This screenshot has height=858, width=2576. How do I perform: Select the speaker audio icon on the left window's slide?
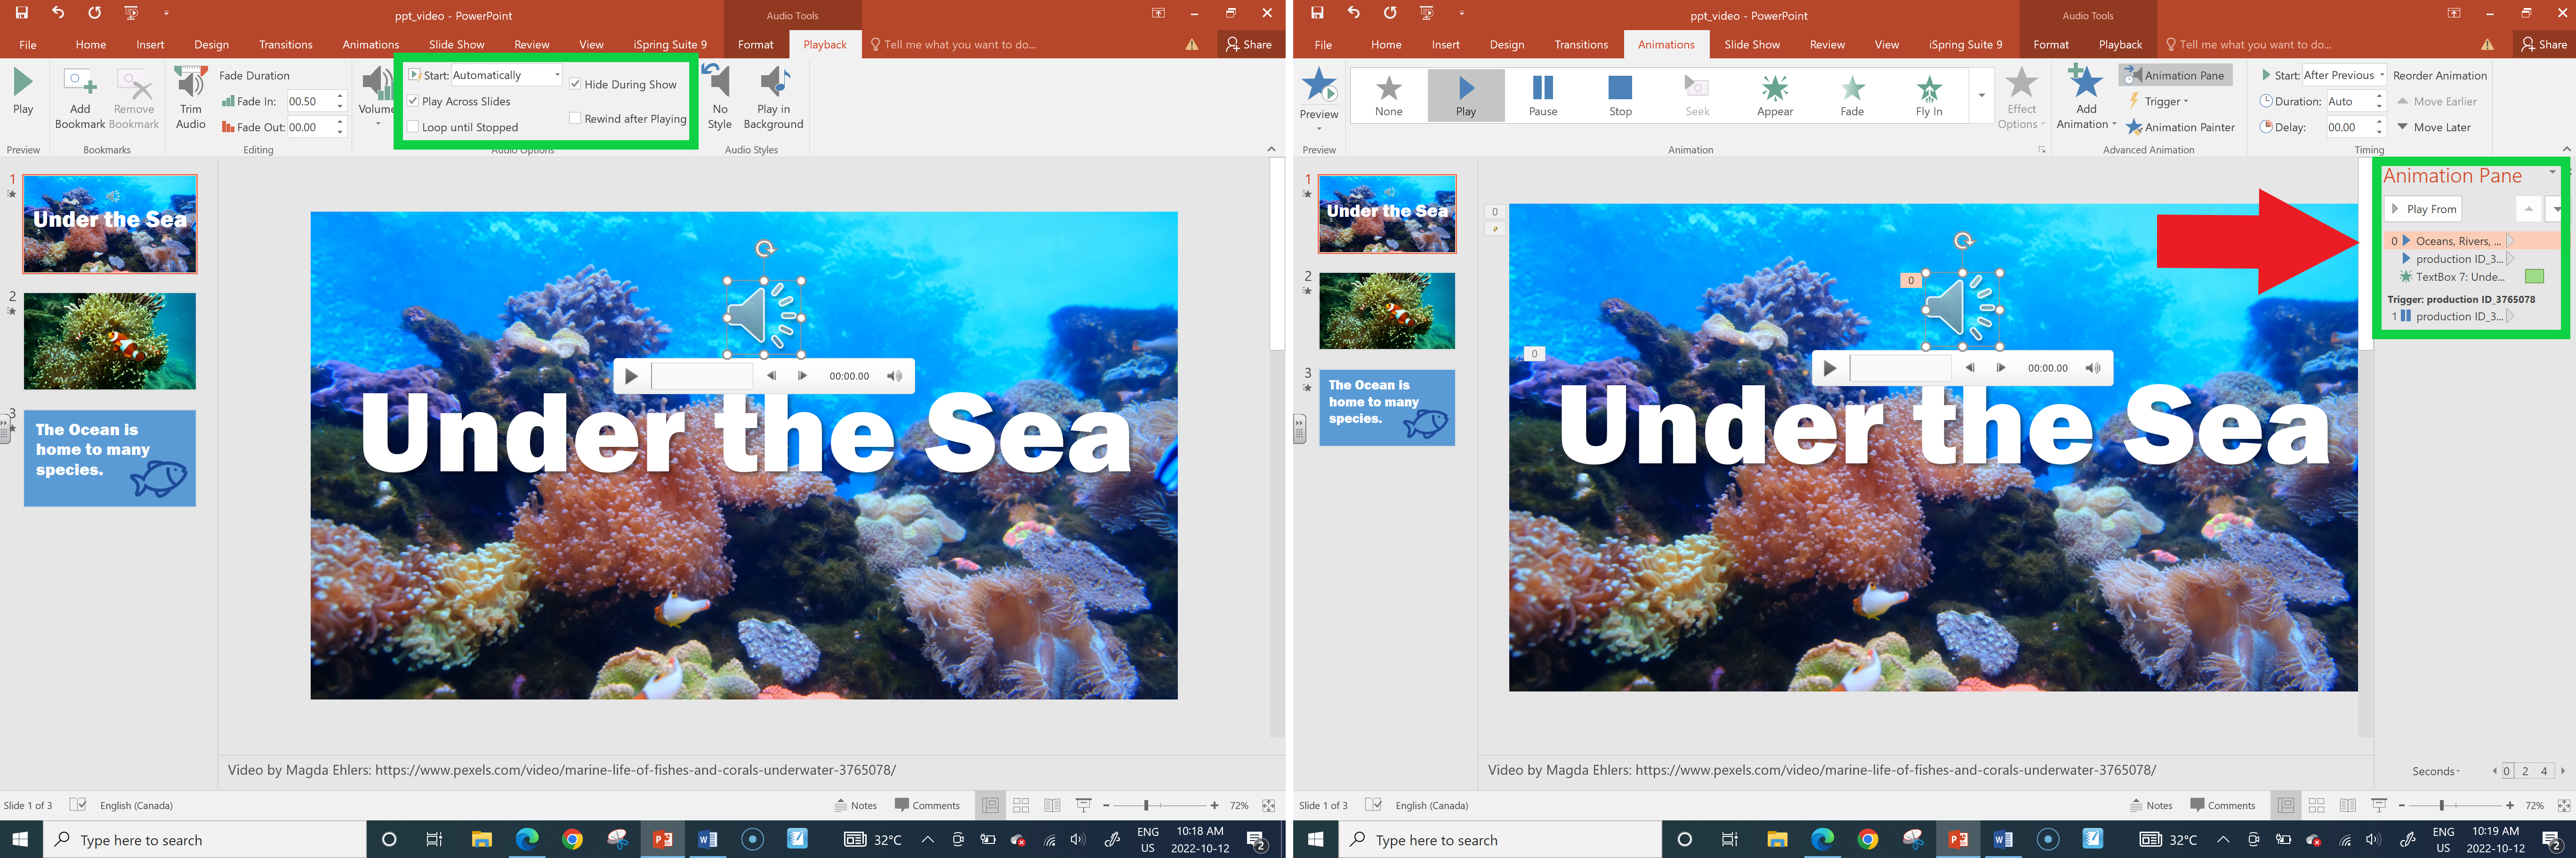coord(764,317)
